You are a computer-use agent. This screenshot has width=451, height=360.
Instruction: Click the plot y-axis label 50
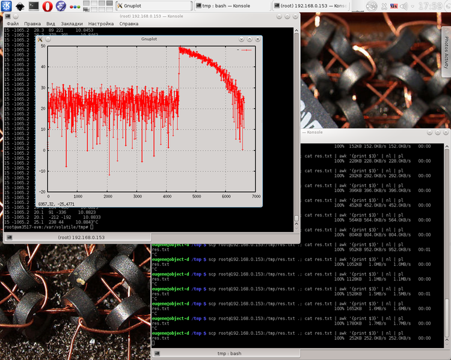point(43,46)
